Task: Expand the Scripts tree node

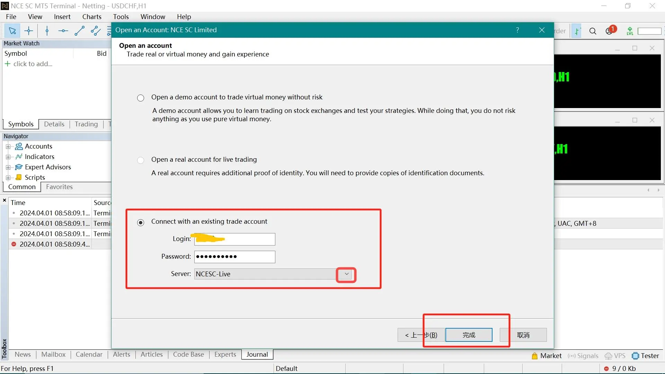Action: tap(8, 178)
